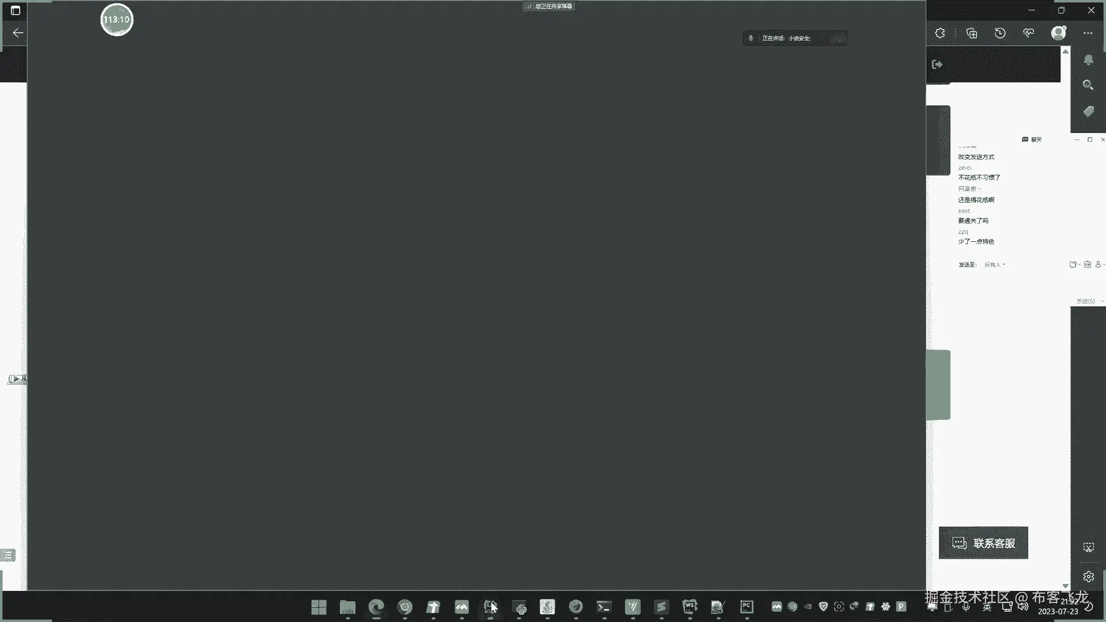Click the collections icon in browser toolbar
The width and height of the screenshot is (1106, 622).
[972, 33]
